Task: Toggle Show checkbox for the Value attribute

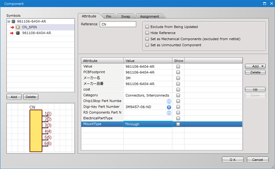Action: coord(178,66)
